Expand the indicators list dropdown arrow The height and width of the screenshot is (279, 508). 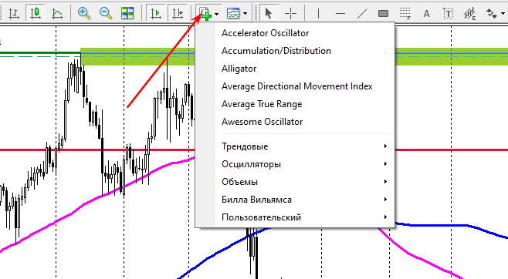217,14
